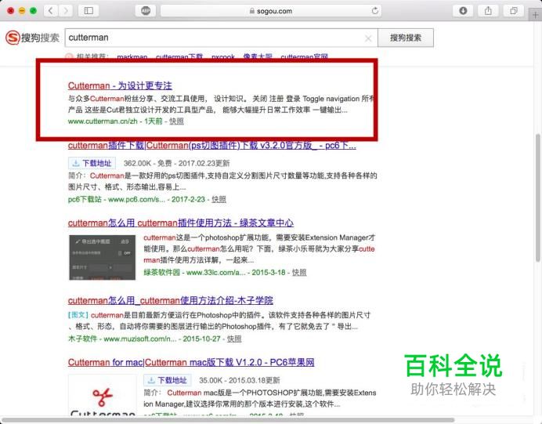This screenshot has height=424, width=542.
Task: Open related search cutterman下载
Action: [179, 56]
